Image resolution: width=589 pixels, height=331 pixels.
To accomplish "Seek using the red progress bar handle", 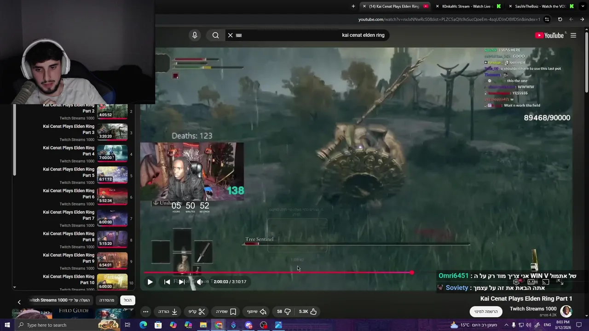I will [411, 273].
